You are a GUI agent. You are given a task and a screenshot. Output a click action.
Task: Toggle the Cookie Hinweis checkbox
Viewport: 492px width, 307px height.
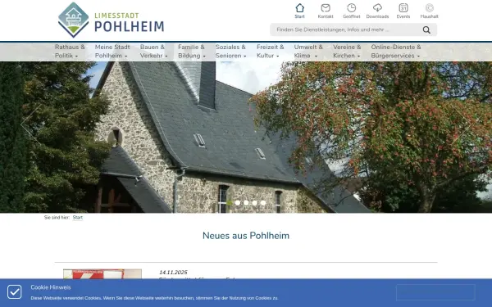pos(15,292)
